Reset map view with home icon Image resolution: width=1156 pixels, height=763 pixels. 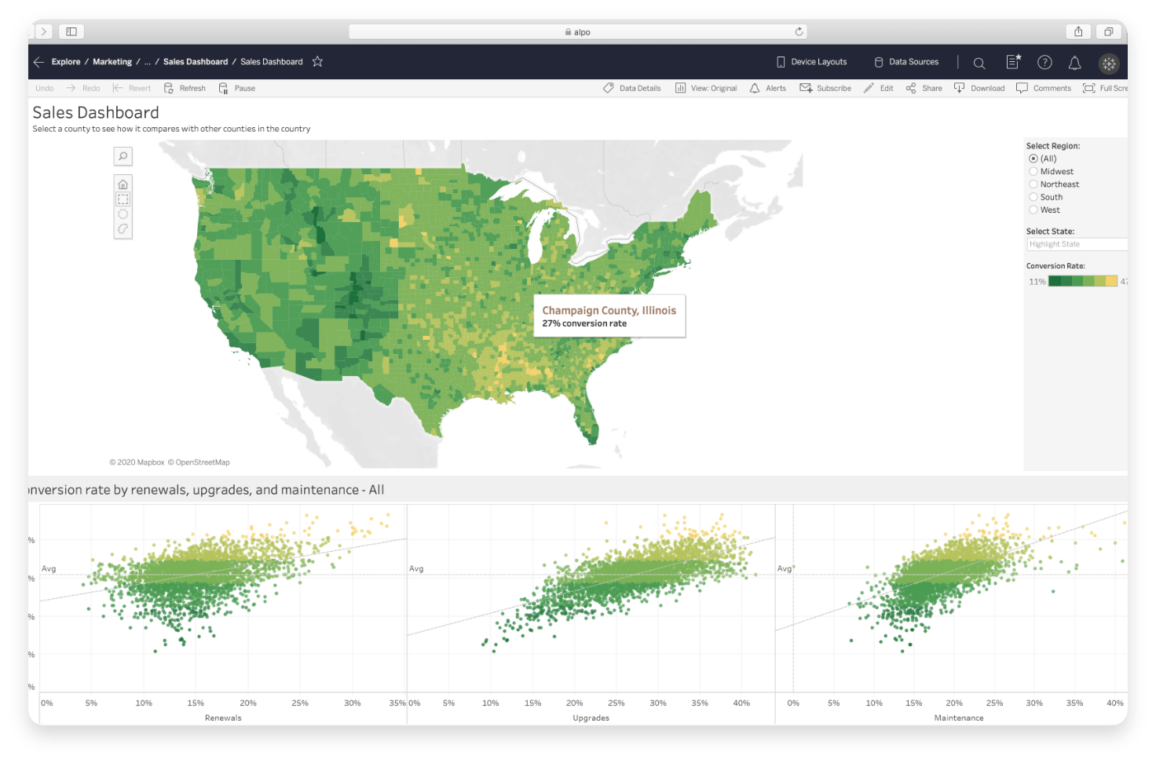click(123, 184)
